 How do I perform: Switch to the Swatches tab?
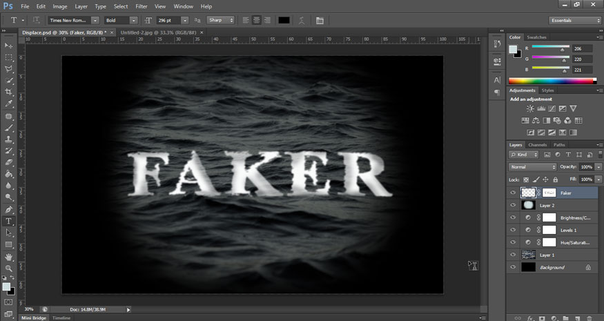(536, 37)
